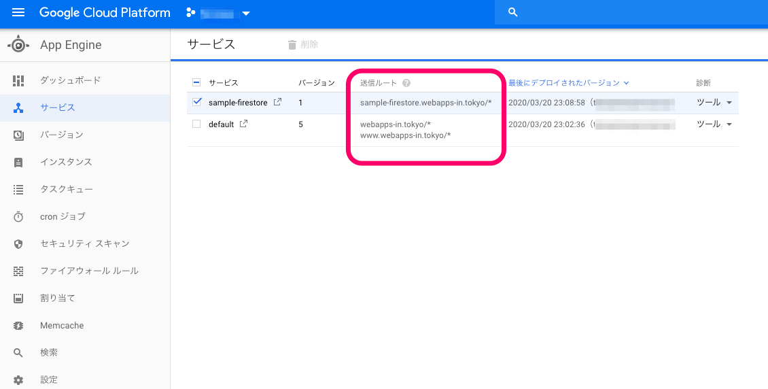Open タスクキュー in the sidebar
This screenshot has height=389, width=768.
pos(67,189)
